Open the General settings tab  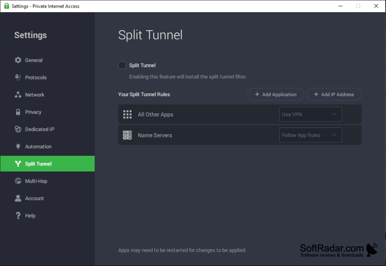point(47,60)
